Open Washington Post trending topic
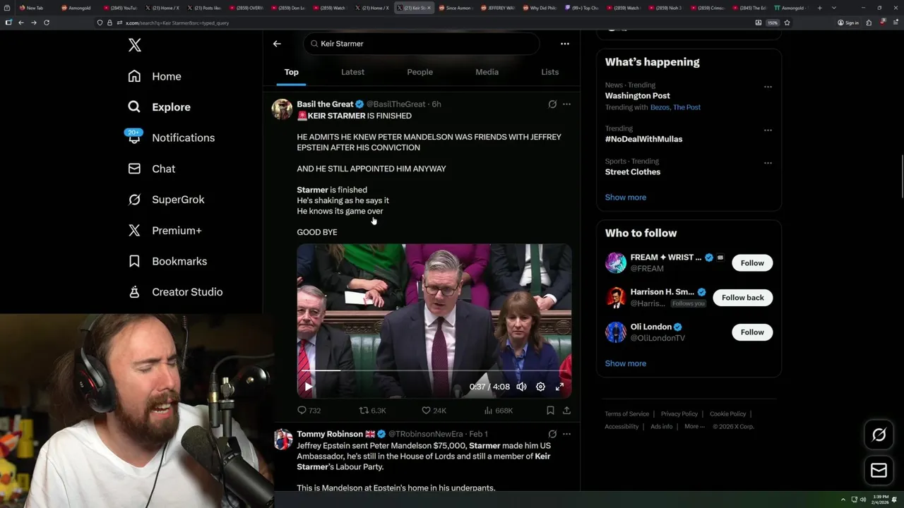 click(637, 96)
